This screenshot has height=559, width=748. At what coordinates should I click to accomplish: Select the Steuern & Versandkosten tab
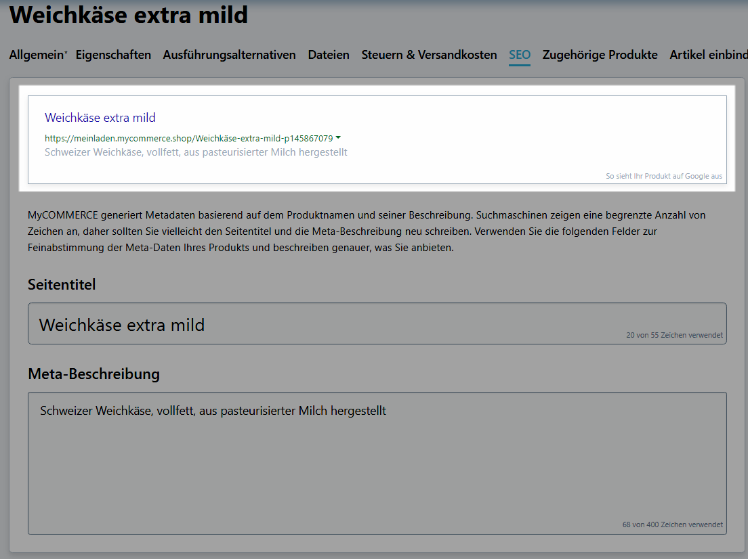429,55
